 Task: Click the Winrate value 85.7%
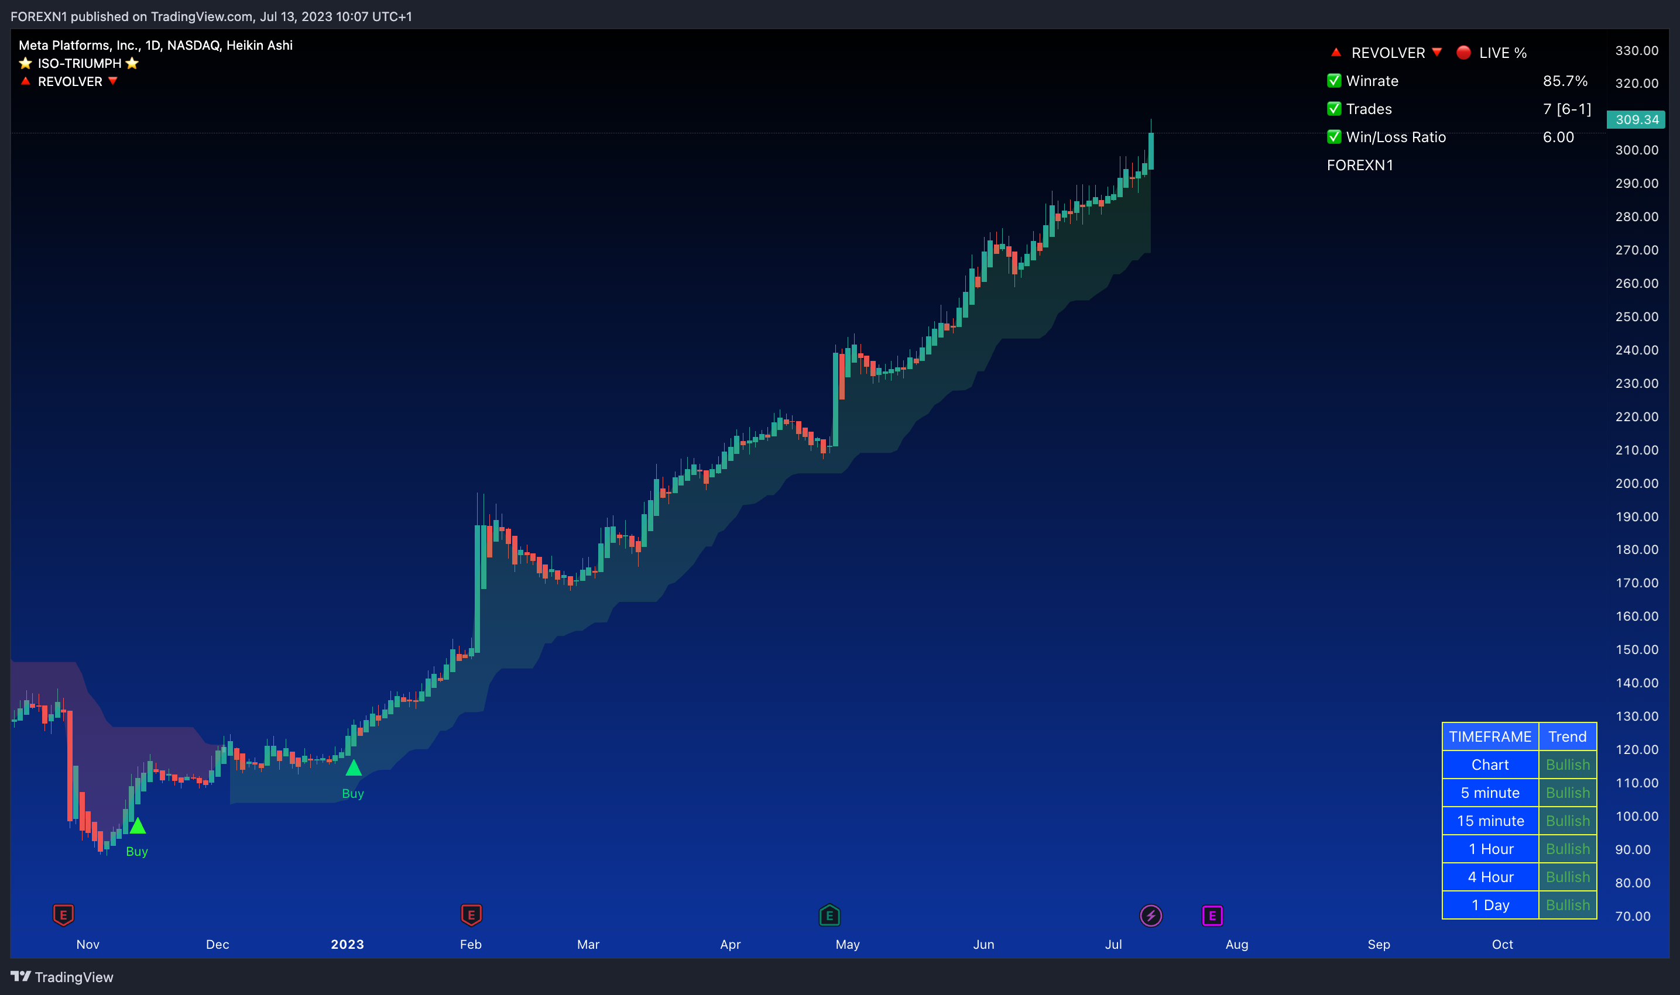(x=1565, y=81)
